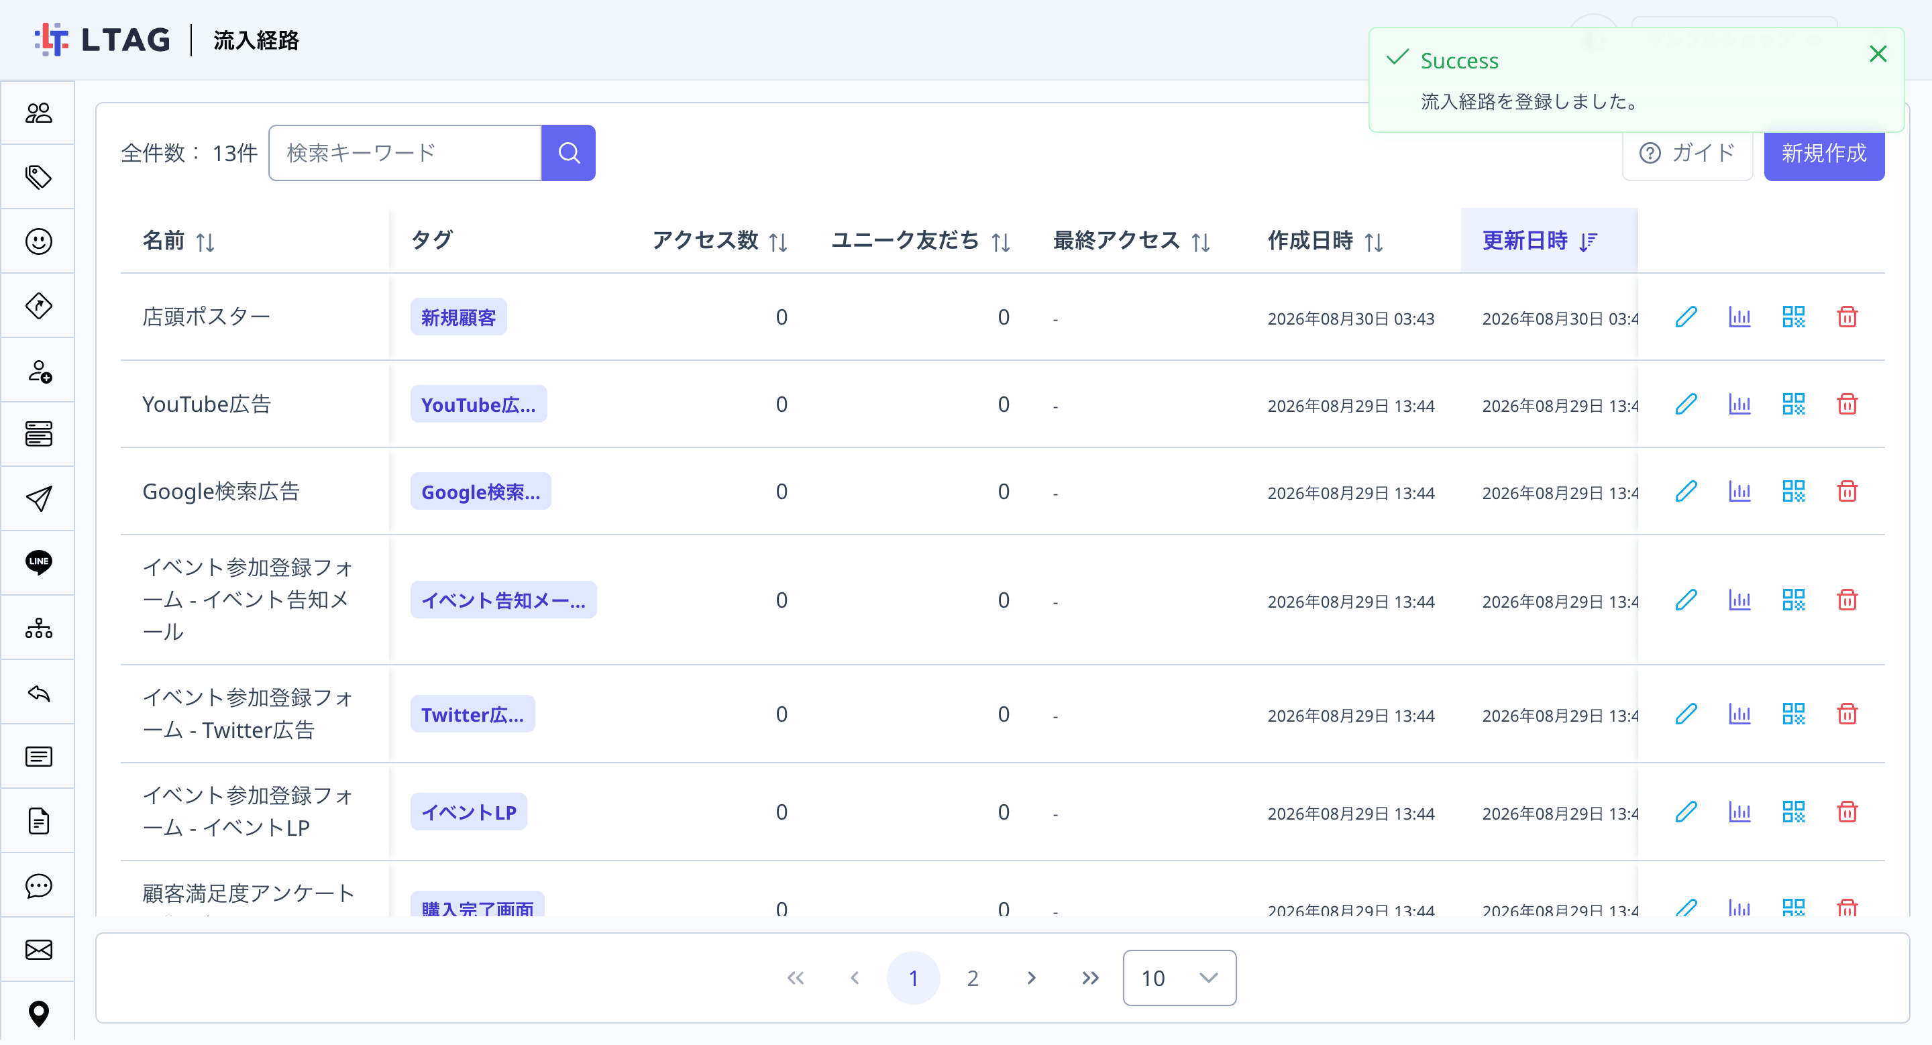Click the 検索キーワード search field

tap(405, 153)
